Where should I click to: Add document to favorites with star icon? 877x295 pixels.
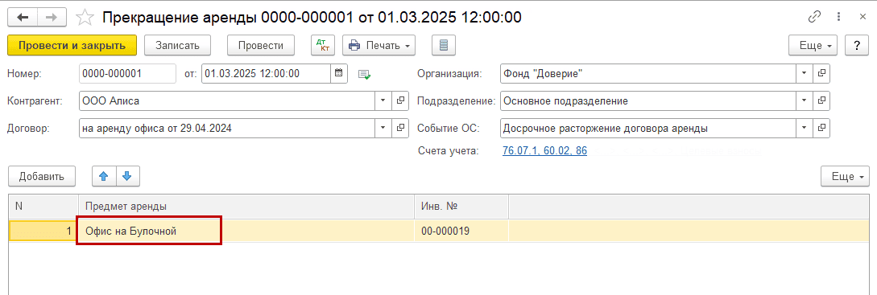tap(85, 18)
